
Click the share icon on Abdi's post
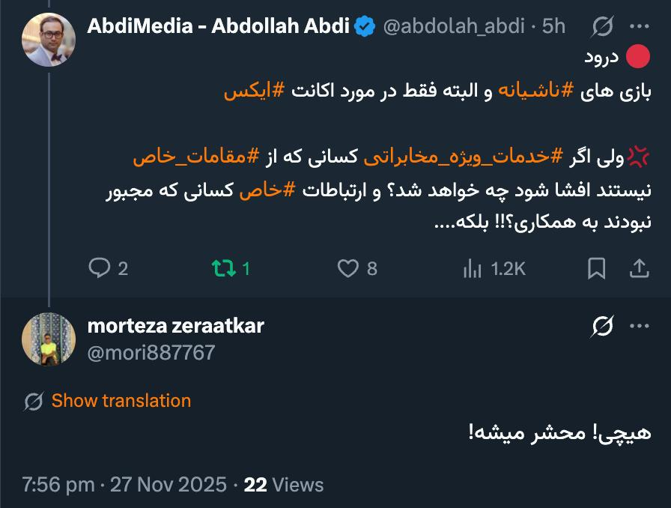coord(639,267)
